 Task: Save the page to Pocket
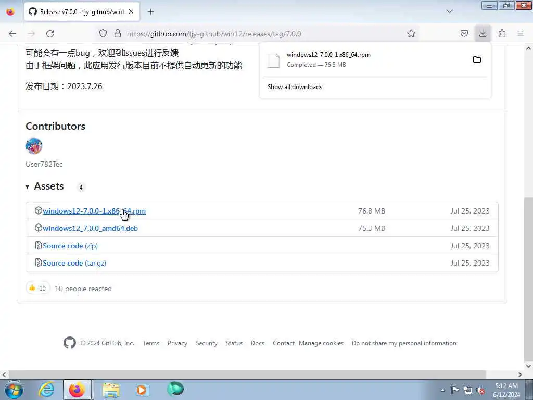click(464, 33)
